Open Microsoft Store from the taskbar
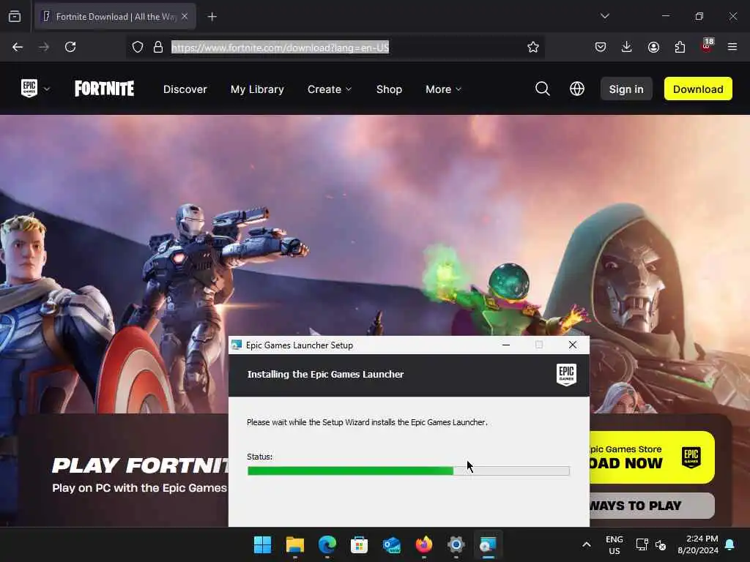 pos(359,544)
